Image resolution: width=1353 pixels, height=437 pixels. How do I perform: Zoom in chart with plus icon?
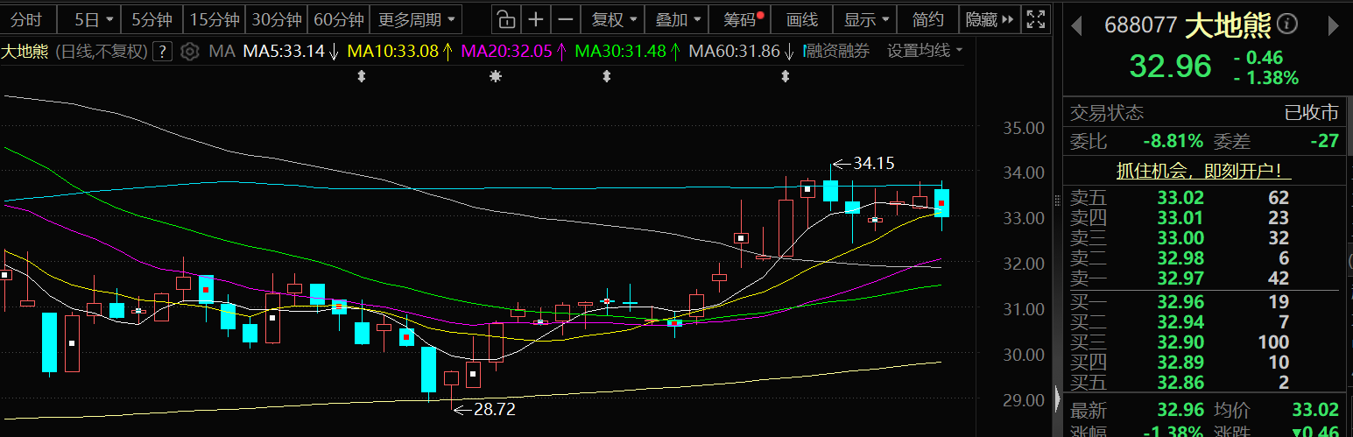point(536,18)
